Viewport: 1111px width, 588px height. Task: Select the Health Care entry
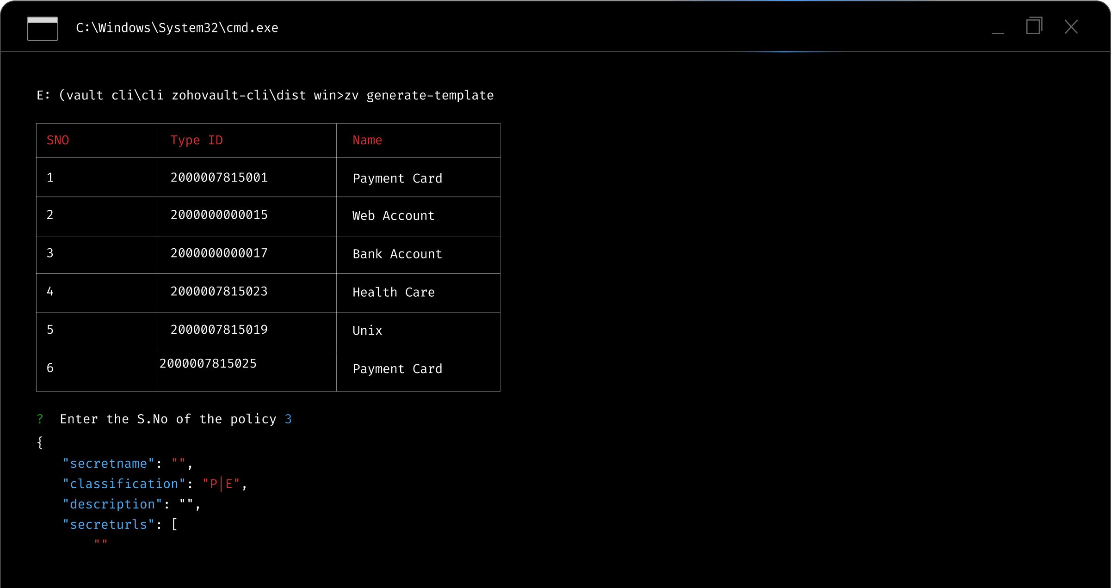tap(393, 293)
